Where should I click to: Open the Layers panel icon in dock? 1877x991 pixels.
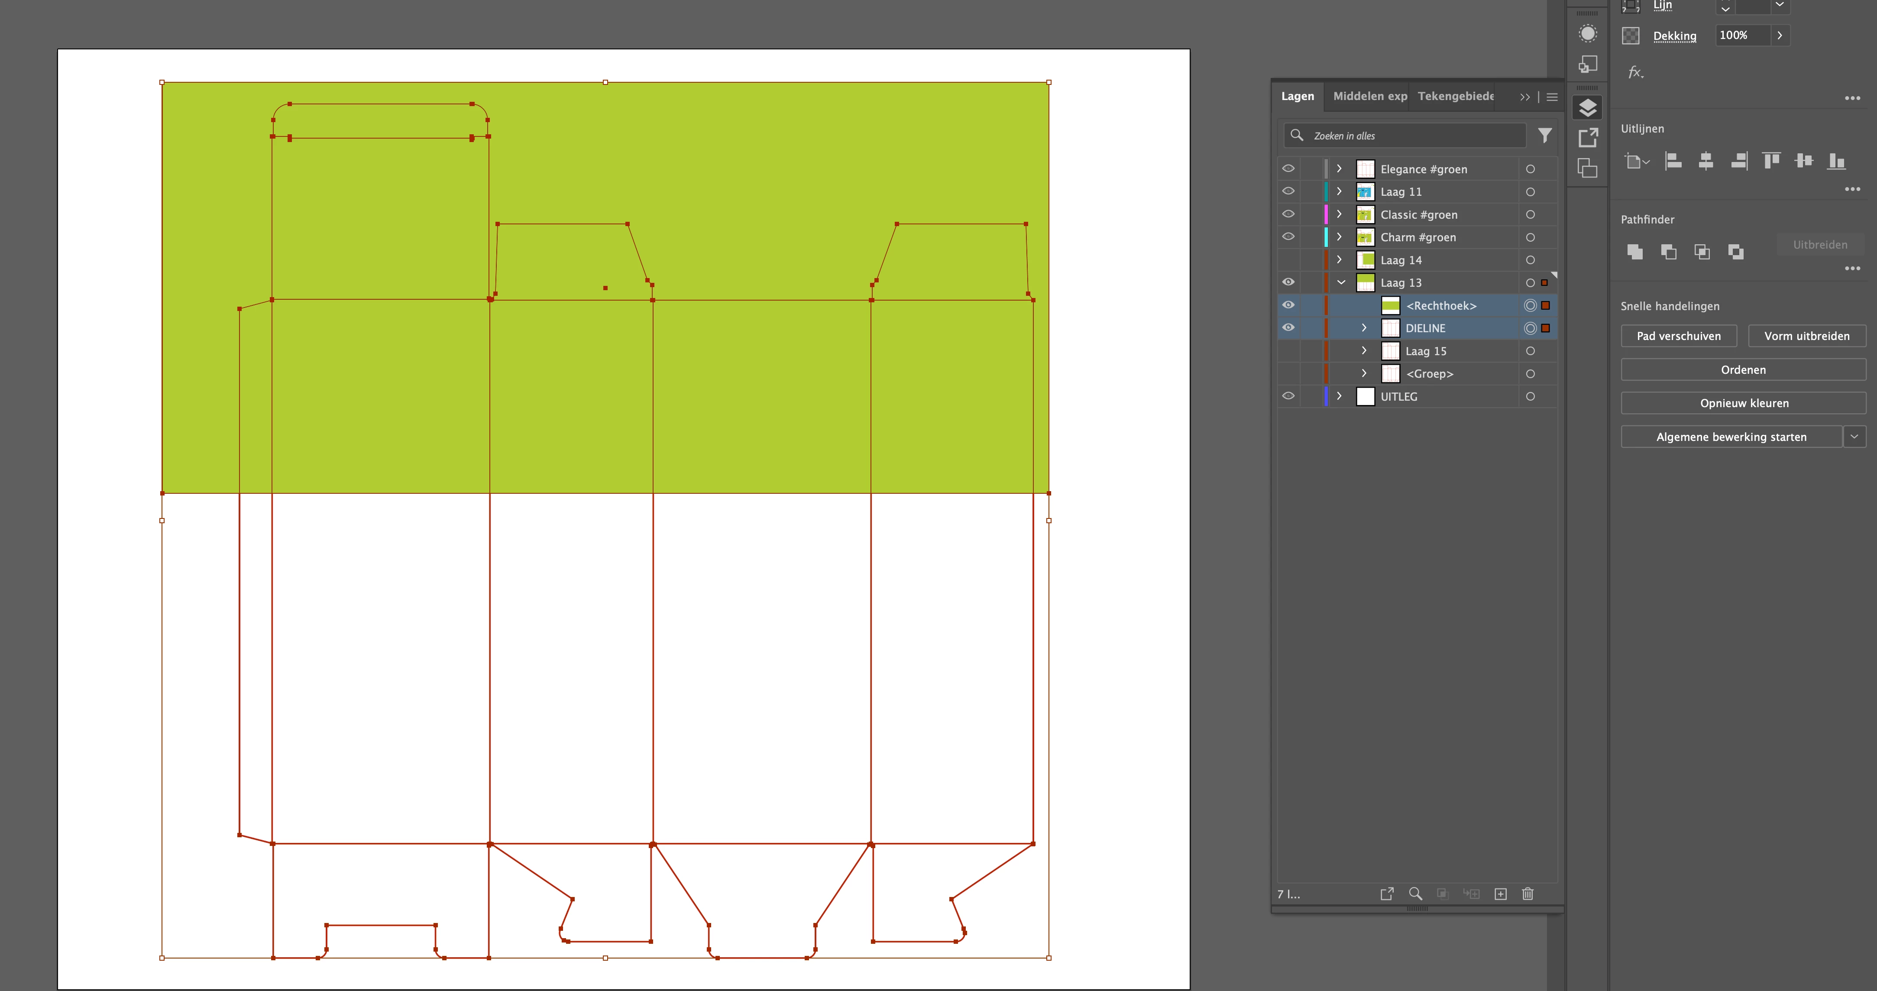pyautogui.click(x=1588, y=108)
